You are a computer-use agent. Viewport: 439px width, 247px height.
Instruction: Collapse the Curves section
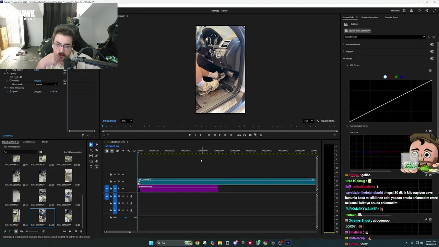(344, 58)
